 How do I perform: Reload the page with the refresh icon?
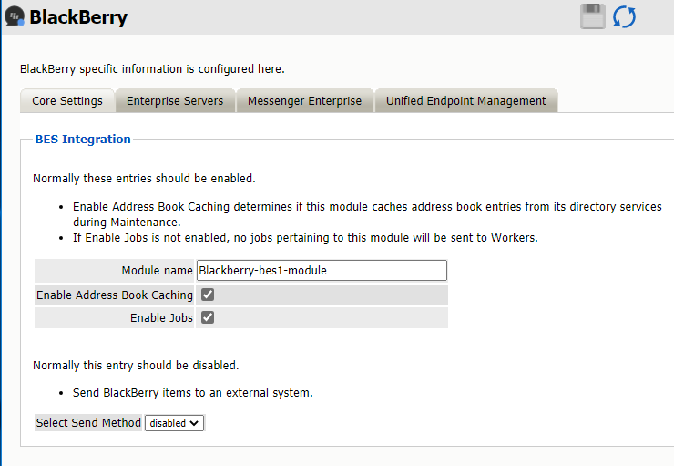625,16
